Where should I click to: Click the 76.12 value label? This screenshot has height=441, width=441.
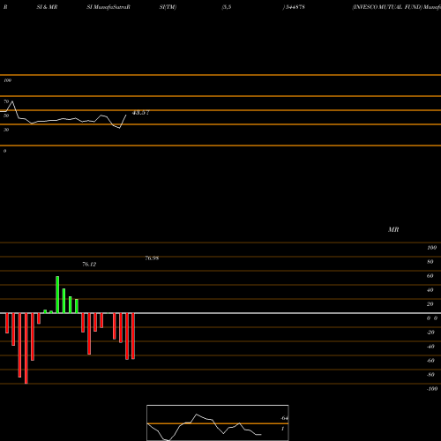[x=89, y=265]
